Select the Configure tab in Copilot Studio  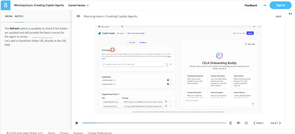tap(142, 43)
